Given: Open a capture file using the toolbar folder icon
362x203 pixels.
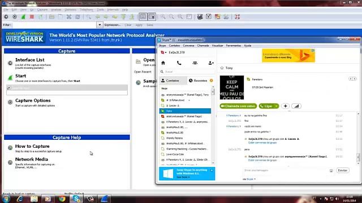Looking at the screenshot, I should (x=51, y=17).
